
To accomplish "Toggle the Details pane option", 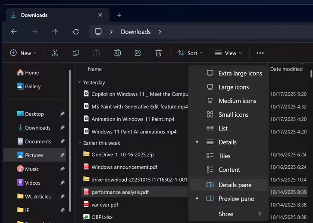I will (235, 185).
